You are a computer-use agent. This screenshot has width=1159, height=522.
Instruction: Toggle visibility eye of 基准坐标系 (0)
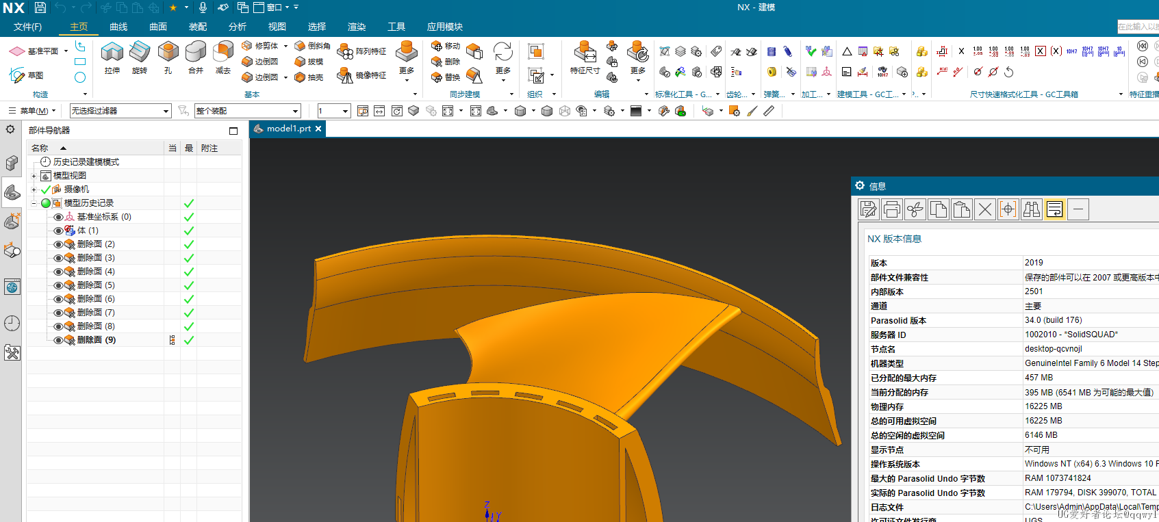[58, 217]
